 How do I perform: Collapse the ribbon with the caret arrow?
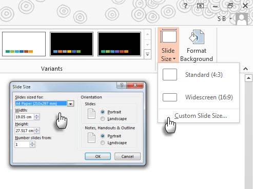(245, 69)
